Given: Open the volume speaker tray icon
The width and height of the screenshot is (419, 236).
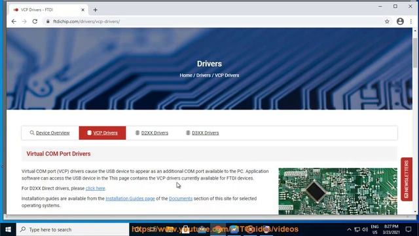Looking at the screenshot, I should (x=365, y=229).
